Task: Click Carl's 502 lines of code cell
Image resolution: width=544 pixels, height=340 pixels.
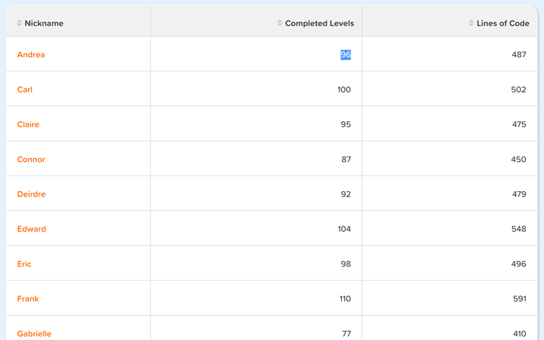Action: (x=518, y=90)
